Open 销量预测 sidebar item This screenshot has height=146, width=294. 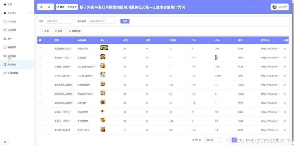point(17,48)
